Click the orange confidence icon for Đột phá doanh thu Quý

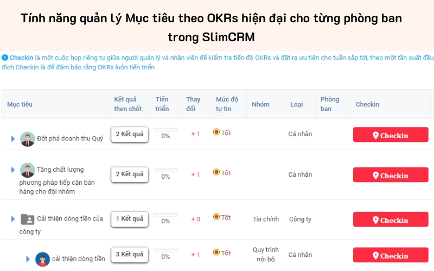click(216, 133)
